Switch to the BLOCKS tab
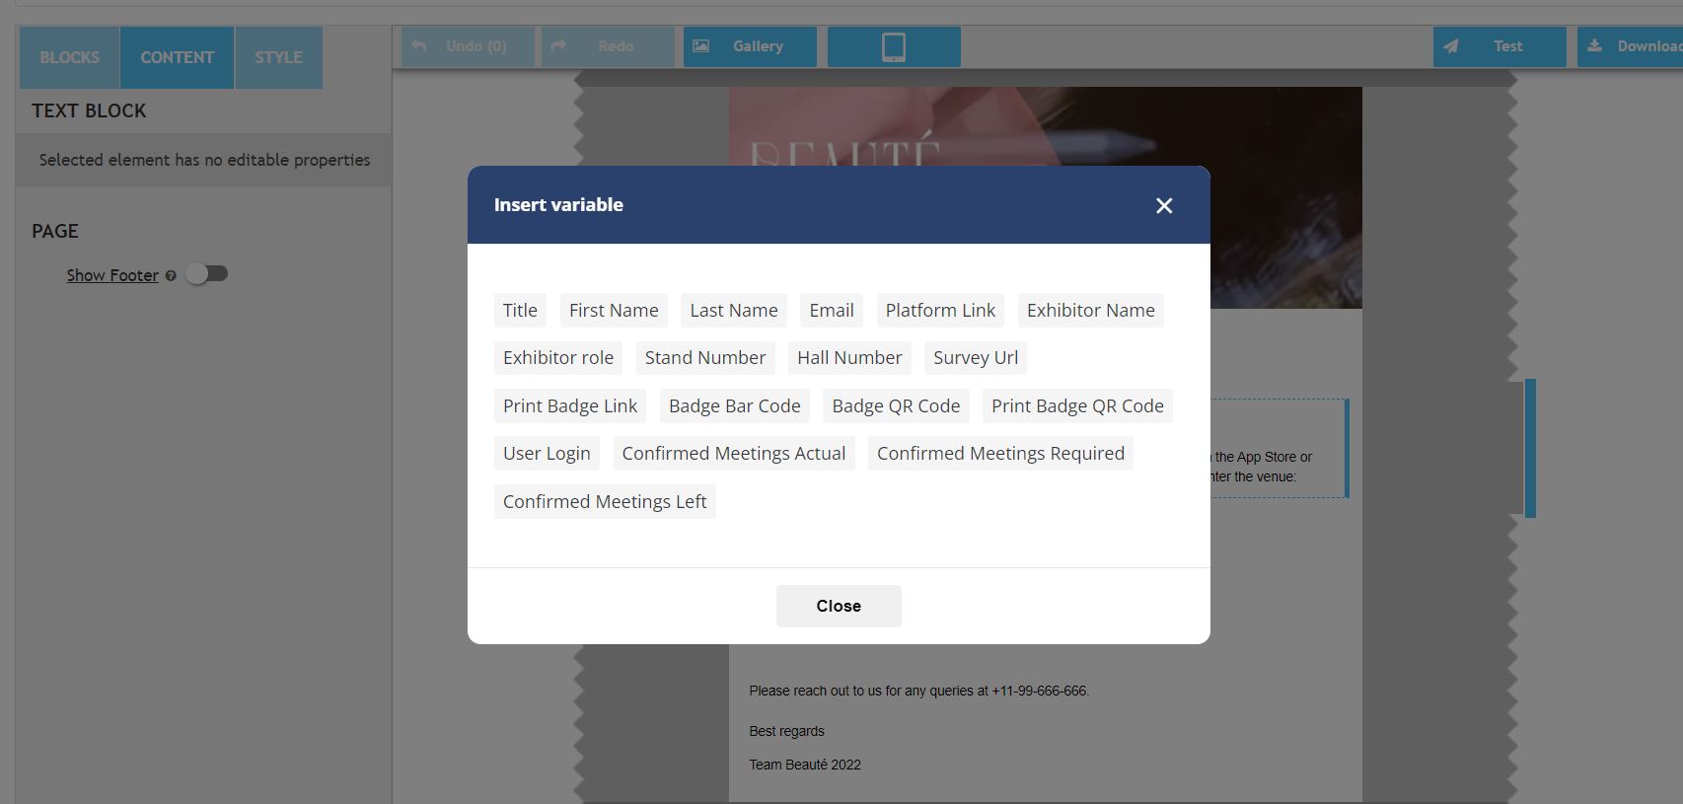1683x804 pixels. click(70, 57)
